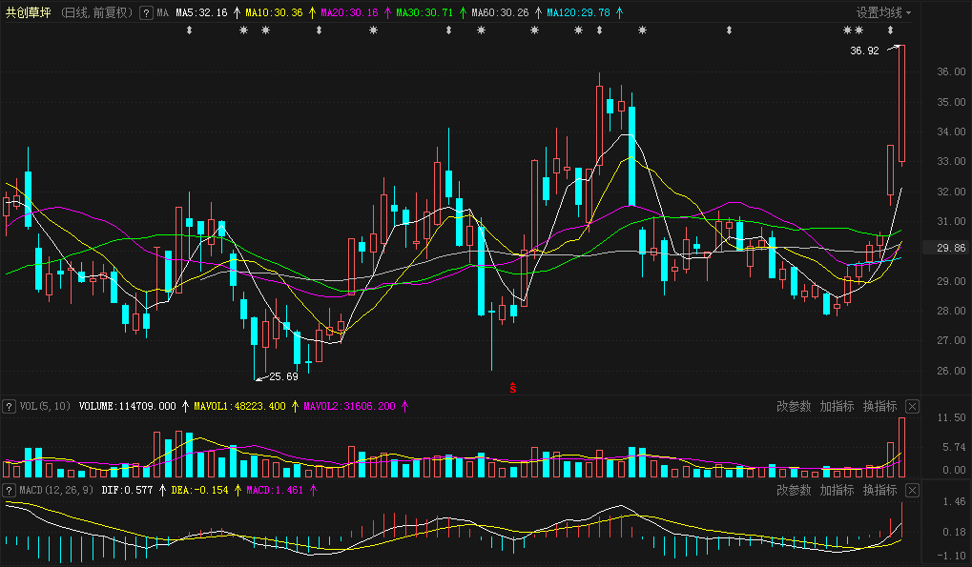Click 加指标 in the VOL panel
972x567 pixels.
(x=837, y=407)
